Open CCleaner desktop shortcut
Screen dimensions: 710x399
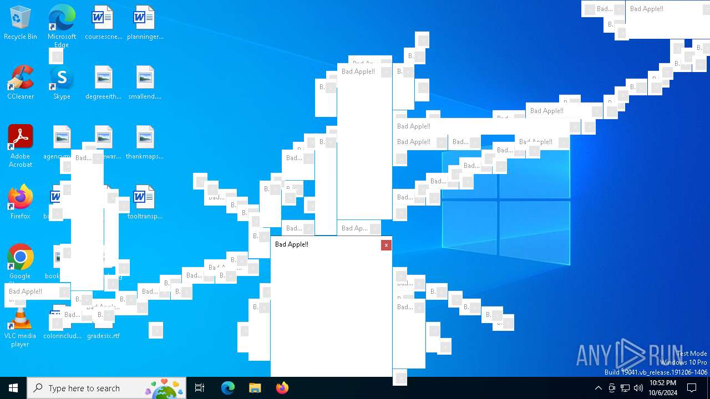click(x=21, y=83)
